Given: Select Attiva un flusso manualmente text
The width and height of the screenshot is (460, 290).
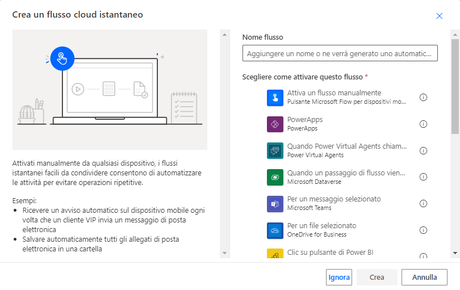Looking at the screenshot, I should point(334,93).
